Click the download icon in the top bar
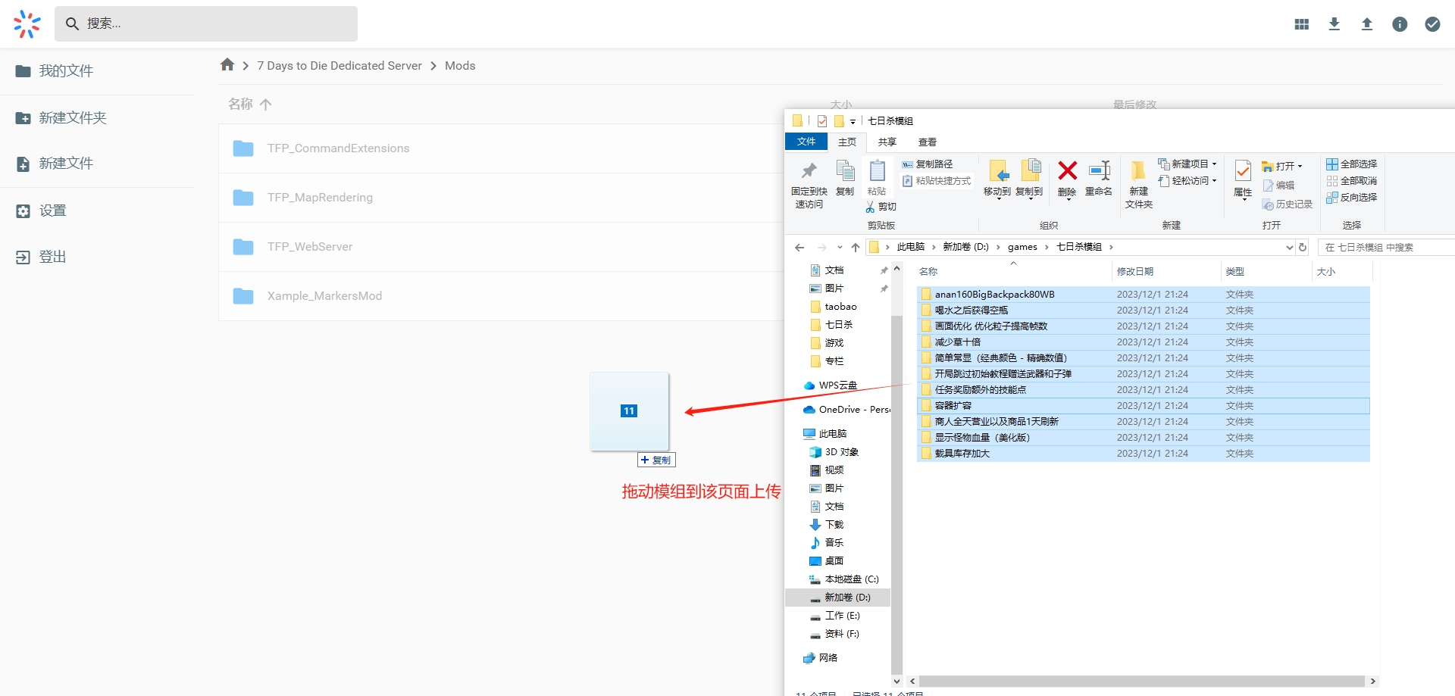 pos(1335,24)
